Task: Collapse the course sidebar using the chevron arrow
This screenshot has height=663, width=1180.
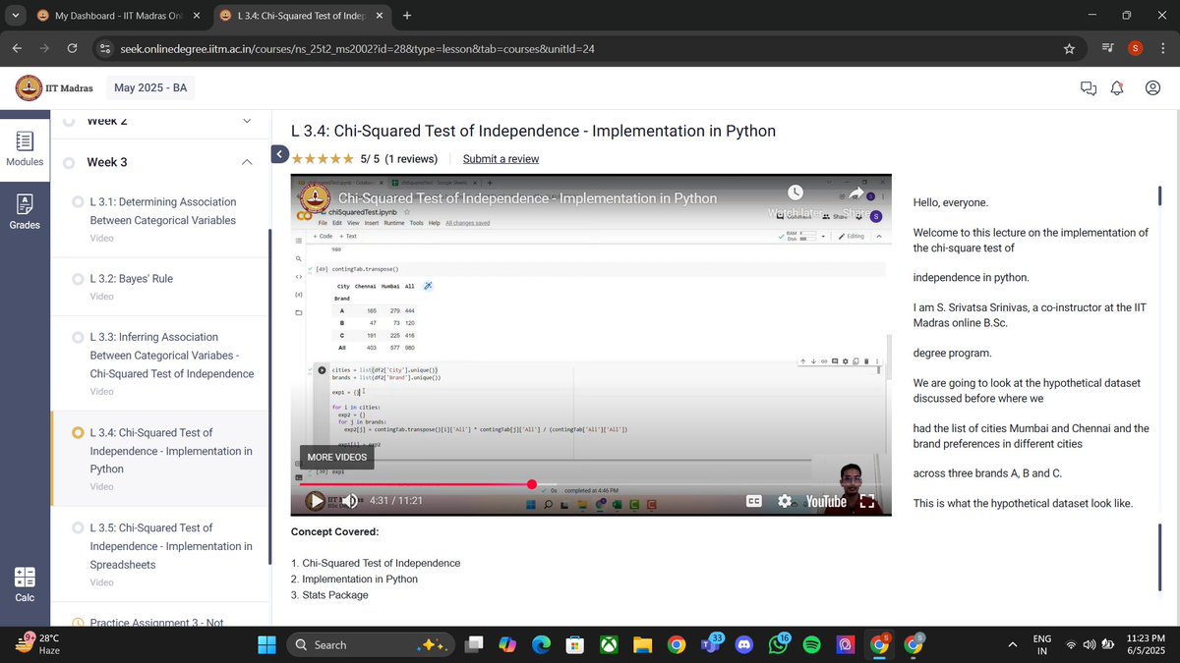Action: pyautogui.click(x=279, y=154)
